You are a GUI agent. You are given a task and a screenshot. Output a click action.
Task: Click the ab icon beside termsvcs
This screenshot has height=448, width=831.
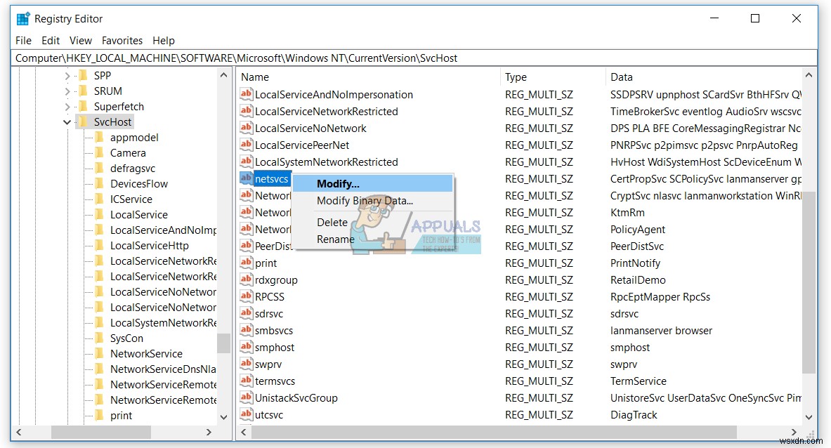[247, 381]
